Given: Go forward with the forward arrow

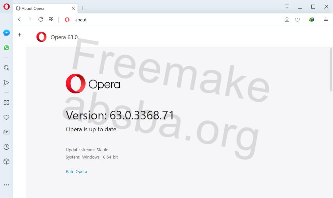Looking at the screenshot, I should [x=30, y=19].
